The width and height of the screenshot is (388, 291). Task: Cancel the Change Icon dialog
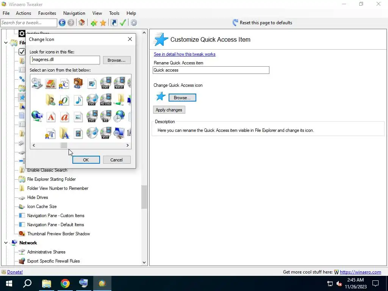(117, 160)
